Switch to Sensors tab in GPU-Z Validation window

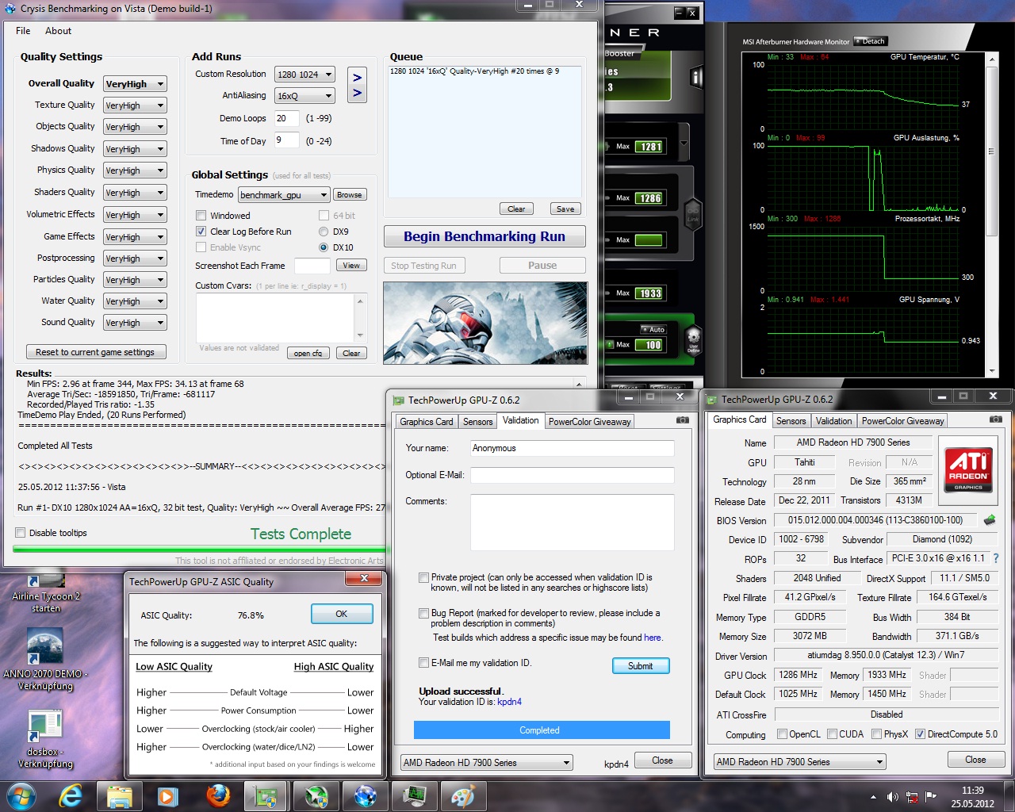(x=477, y=422)
